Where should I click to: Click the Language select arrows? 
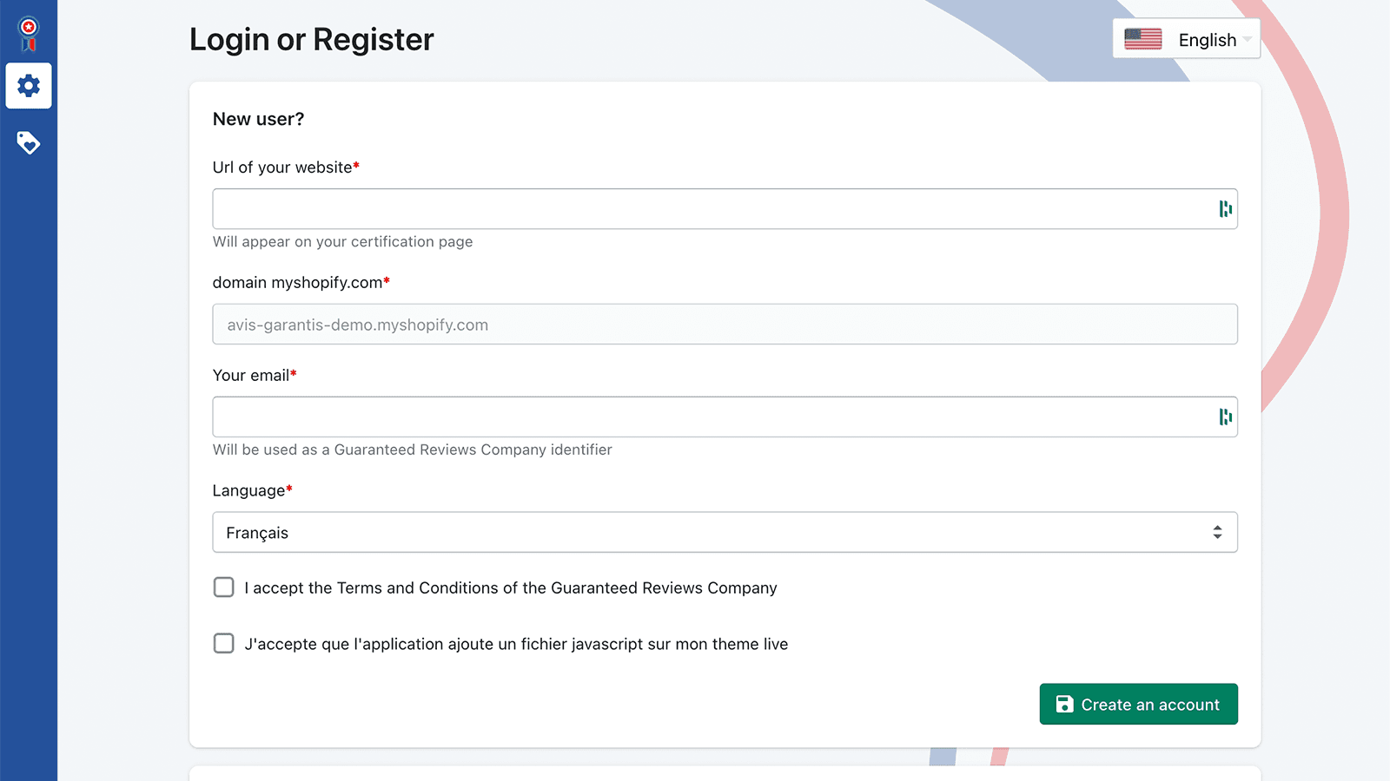[x=1217, y=533]
